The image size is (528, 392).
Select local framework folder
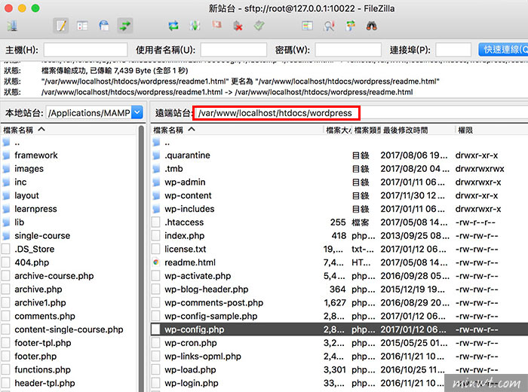pyautogui.click(x=36, y=155)
